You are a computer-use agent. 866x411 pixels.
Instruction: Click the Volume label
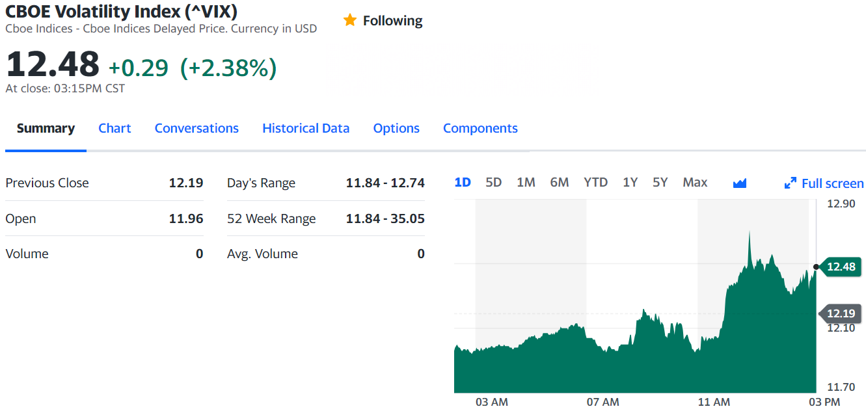(x=27, y=254)
